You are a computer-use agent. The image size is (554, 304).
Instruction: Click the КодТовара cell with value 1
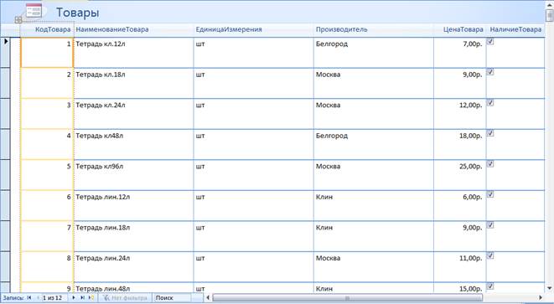point(47,52)
